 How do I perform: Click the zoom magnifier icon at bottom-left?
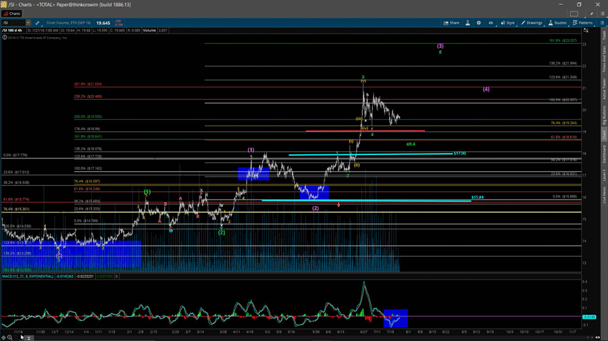[x=9, y=338]
